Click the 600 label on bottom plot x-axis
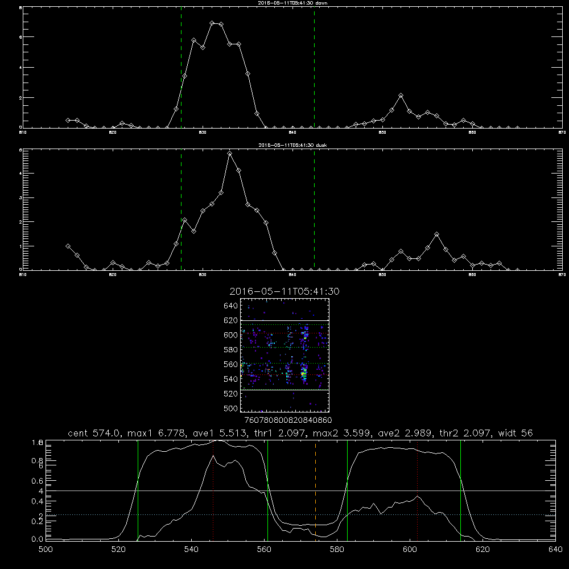 click(410, 550)
